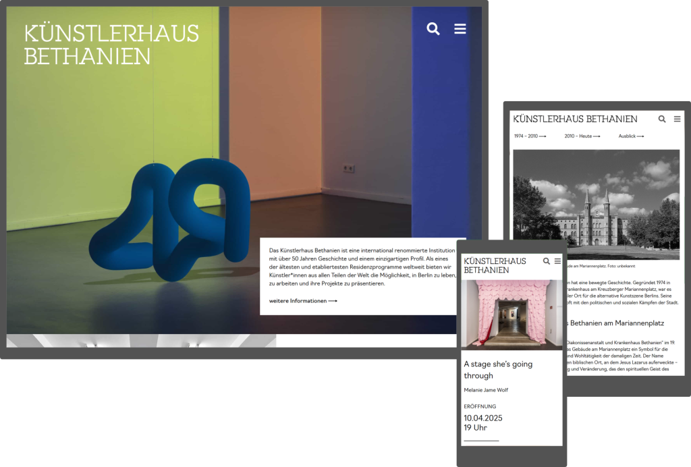Follow the 'weitere Informationen' link
Viewport: 691px width, 467px height.
pos(303,301)
